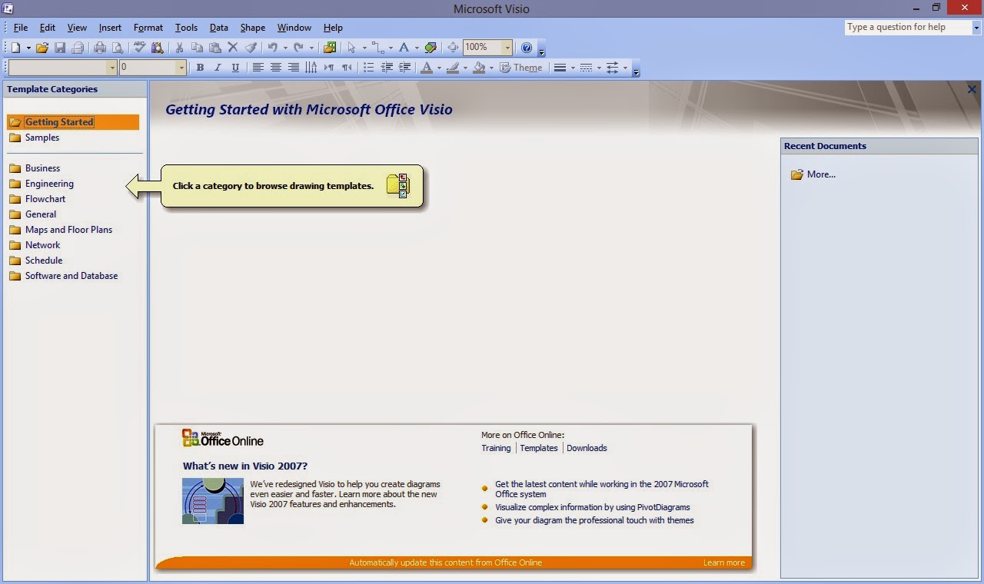This screenshot has height=584, width=984.
Task: Click the Font Color A swatch
Action: 427,68
